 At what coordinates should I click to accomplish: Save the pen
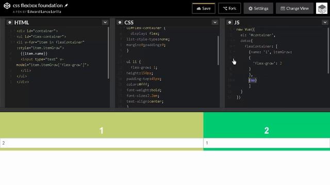tap(204, 8)
